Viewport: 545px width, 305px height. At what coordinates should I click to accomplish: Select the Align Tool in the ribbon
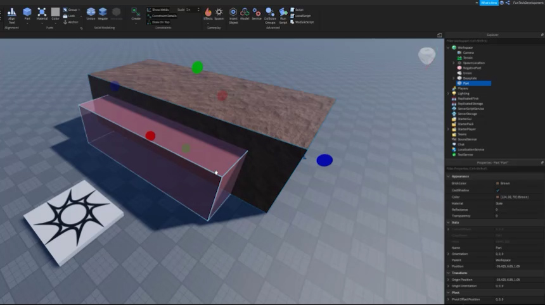pyautogui.click(x=11, y=14)
